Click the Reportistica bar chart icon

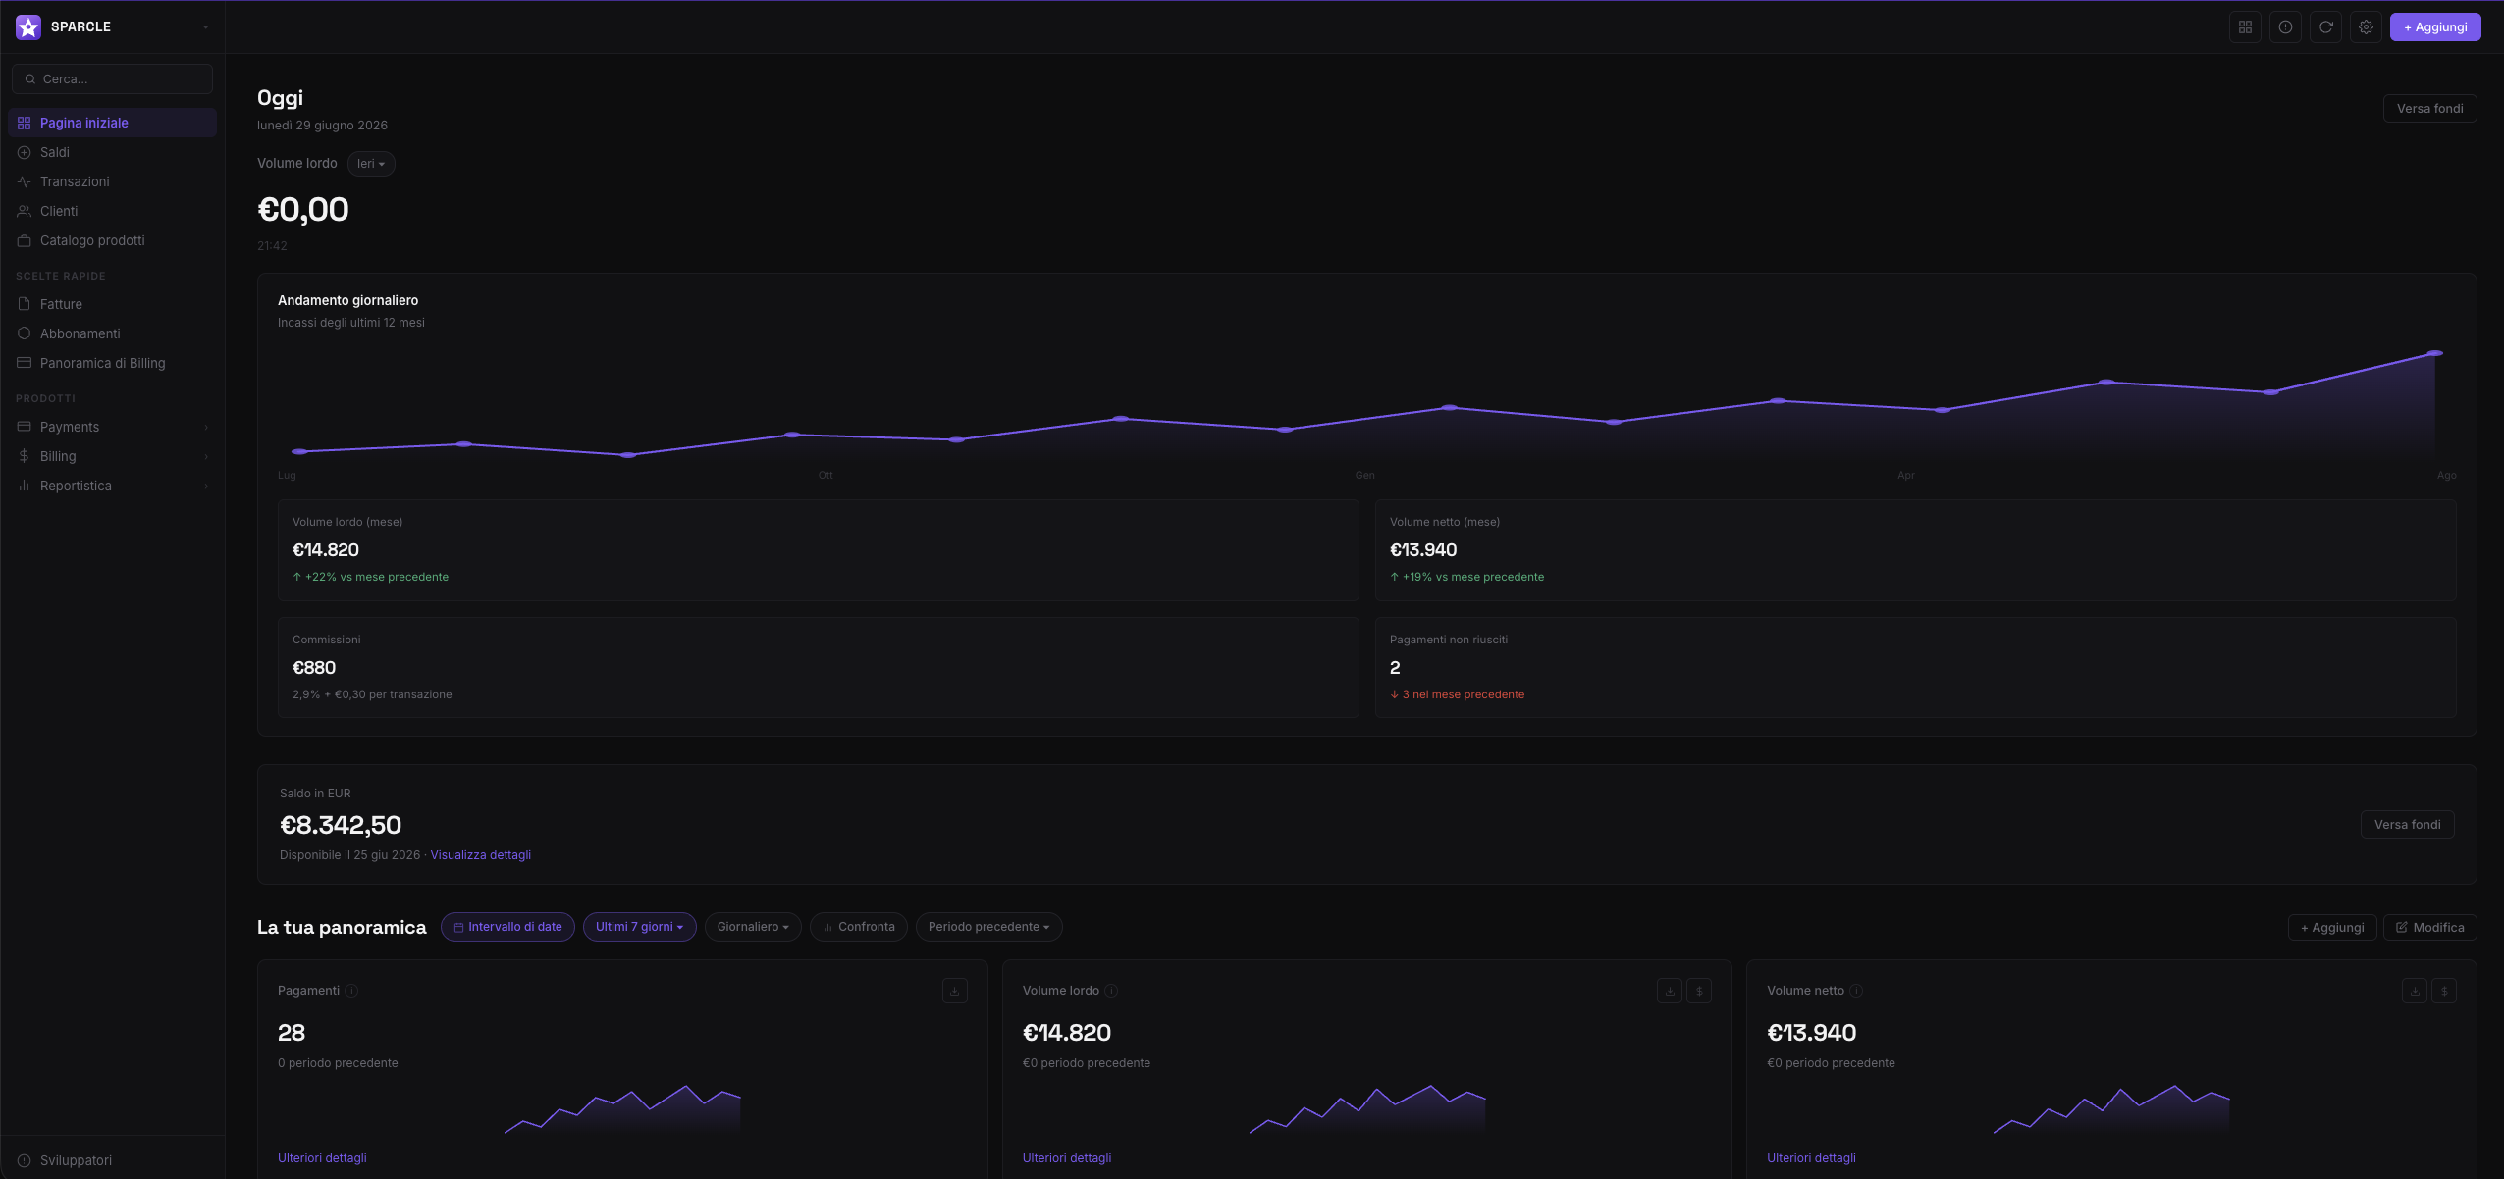[x=25, y=486]
